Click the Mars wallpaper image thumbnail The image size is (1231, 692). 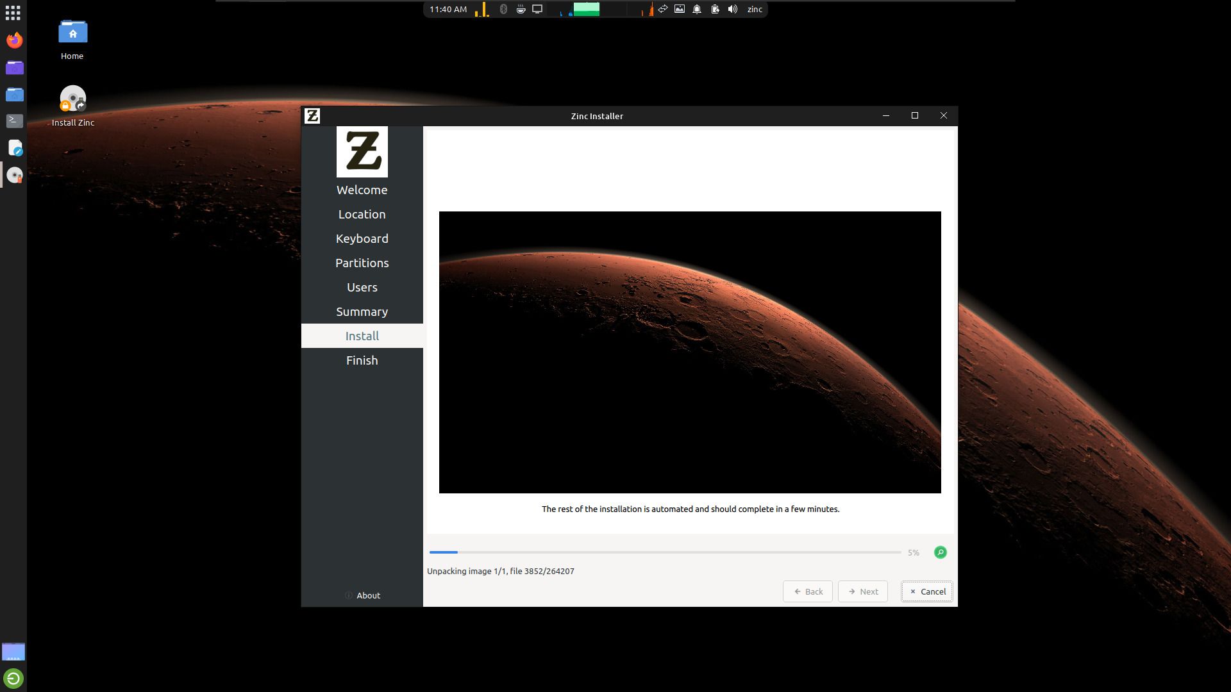click(689, 352)
